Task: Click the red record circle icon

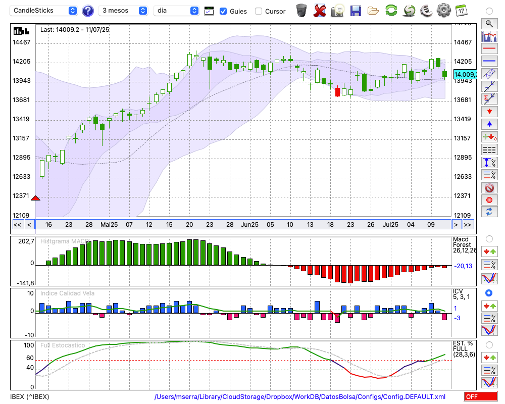Action: tap(489, 200)
